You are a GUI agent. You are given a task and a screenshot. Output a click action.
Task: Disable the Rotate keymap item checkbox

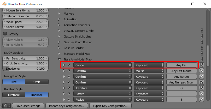[69, 94]
